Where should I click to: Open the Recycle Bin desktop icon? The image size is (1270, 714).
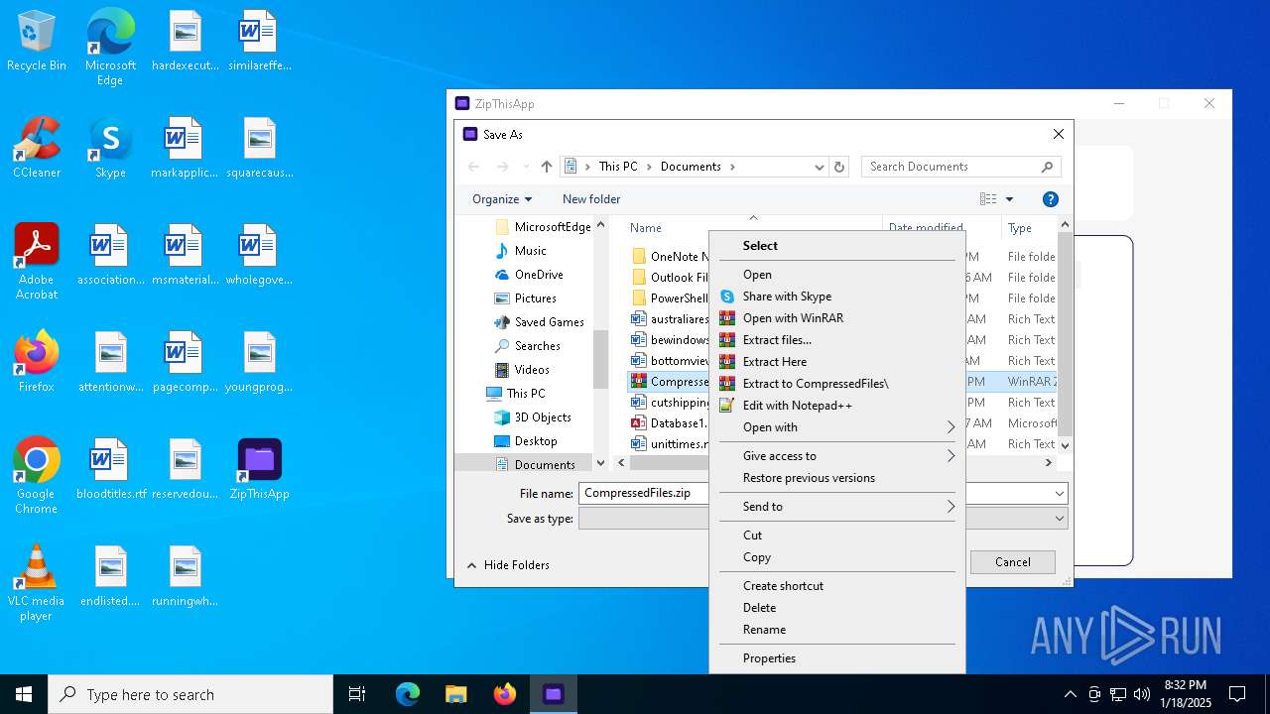tap(37, 42)
